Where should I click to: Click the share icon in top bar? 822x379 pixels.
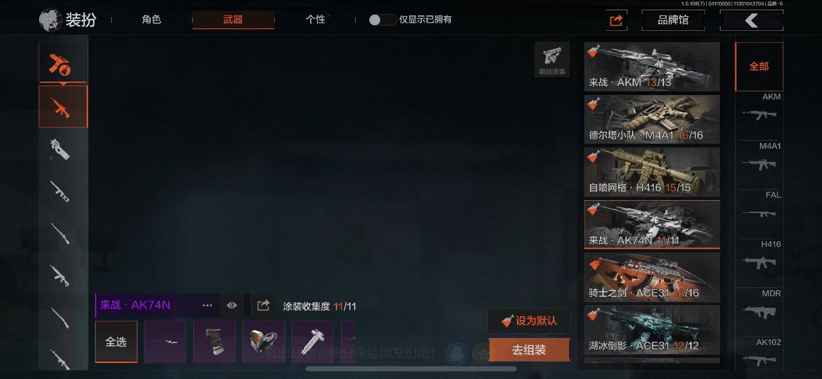pyautogui.click(x=616, y=21)
